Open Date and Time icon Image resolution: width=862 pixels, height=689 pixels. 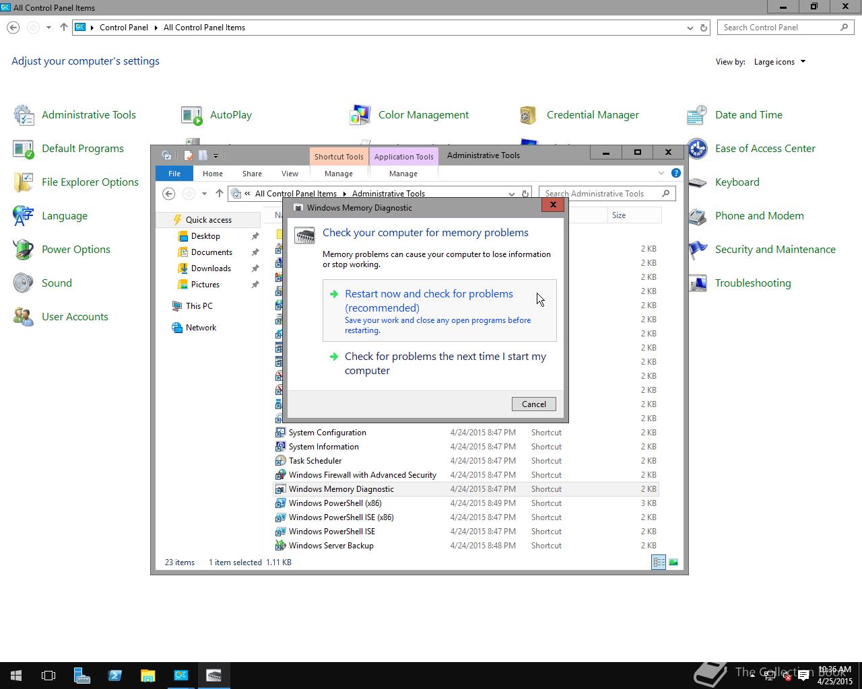click(x=734, y=115)
